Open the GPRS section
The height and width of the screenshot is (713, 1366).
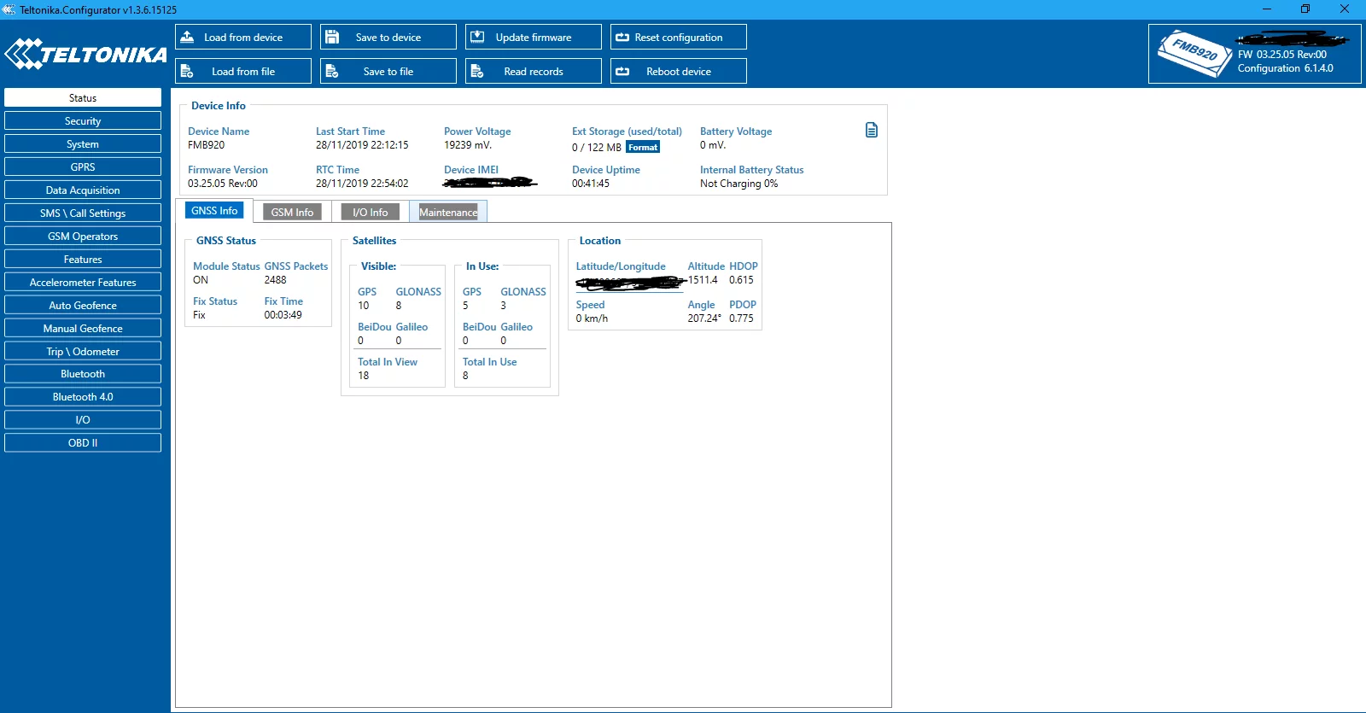pos(83,167)
